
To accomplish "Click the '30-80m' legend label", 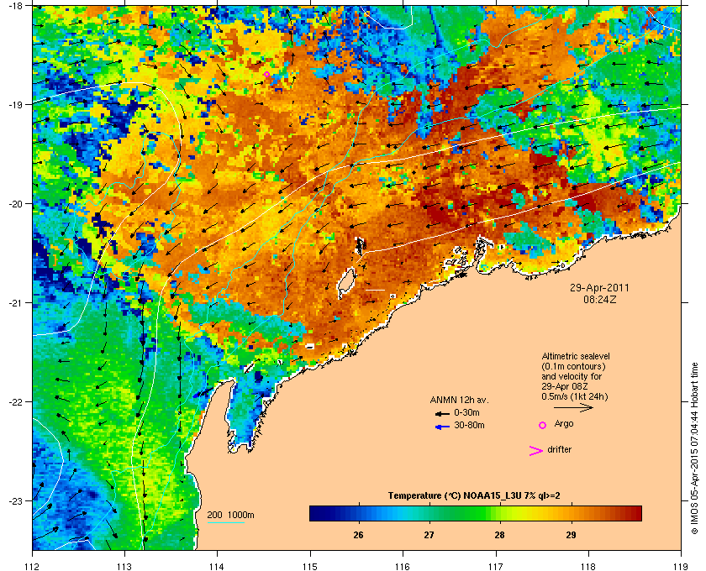I will pyautogui.click(x=469, y=425).
